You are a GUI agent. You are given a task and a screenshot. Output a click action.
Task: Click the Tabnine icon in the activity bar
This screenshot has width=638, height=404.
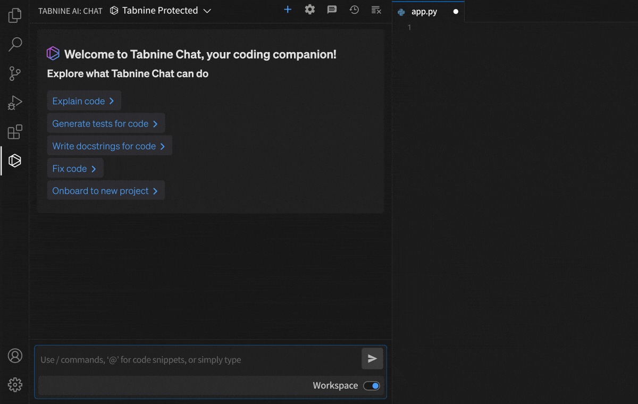15,161
